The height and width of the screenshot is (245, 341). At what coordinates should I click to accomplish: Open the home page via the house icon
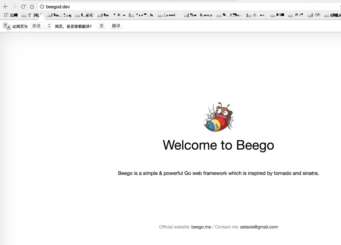[32, 7]
